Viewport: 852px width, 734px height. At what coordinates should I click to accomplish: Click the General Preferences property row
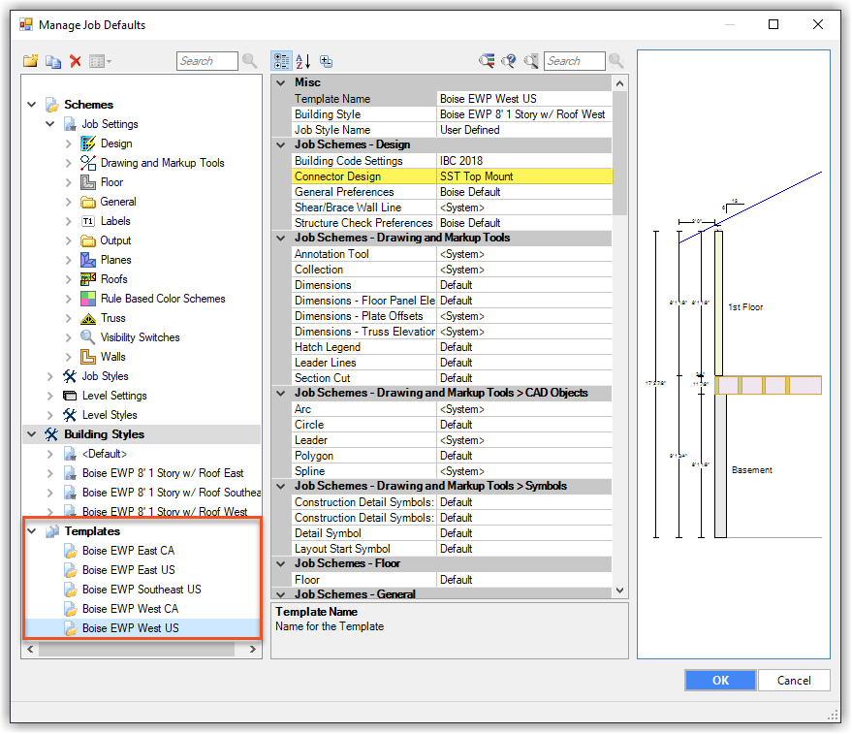click(452, 192)
